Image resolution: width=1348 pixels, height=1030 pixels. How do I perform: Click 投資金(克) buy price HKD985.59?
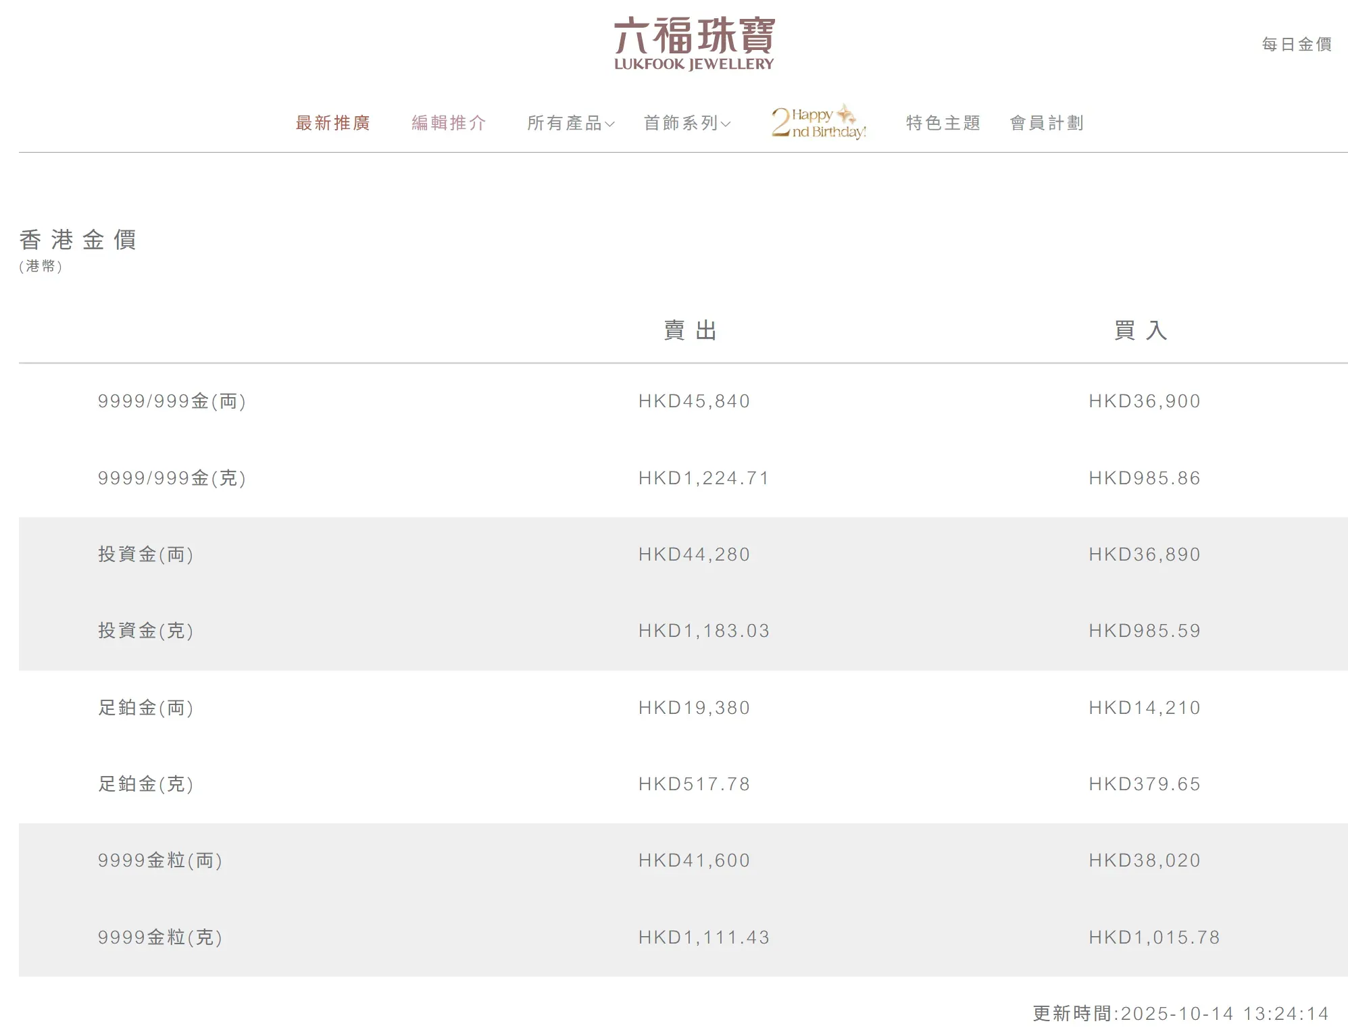pyautogui.click(x=1144, y=631)
